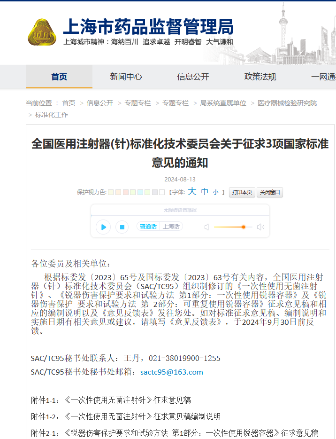Image resolution: width=336 pixels, height=439 pixels.
Task: Go to 政策法规 section
Action: tap(260, 77)
